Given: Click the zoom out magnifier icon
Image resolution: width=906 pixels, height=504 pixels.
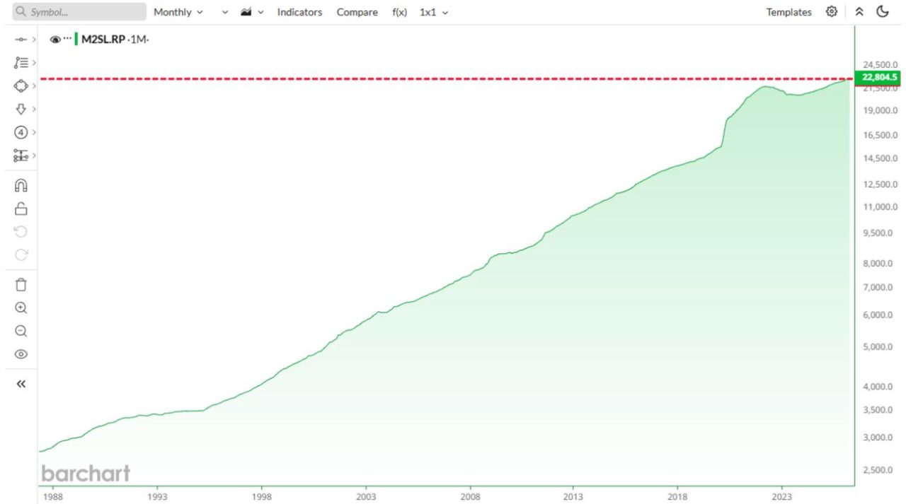Looking at the screenshot, I should 21,331.
